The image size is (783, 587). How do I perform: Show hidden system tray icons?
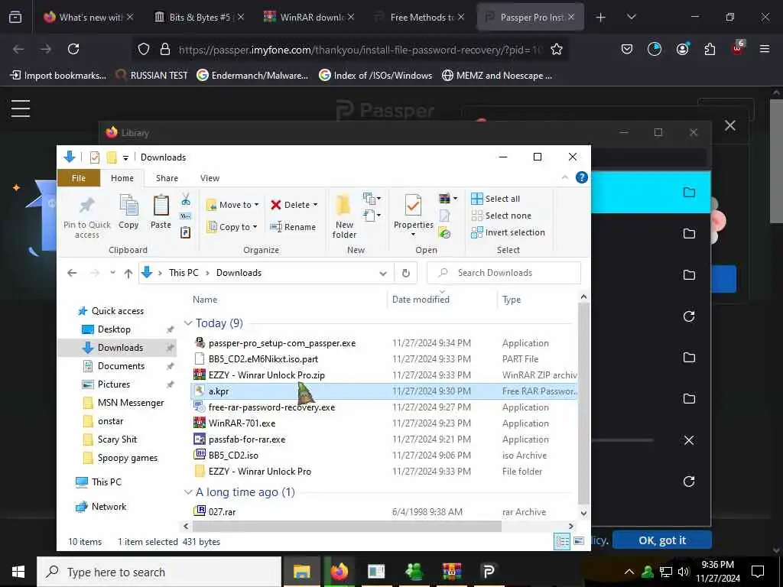click(629, 572)
